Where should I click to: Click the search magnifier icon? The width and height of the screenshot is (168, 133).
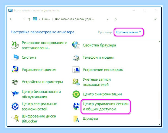click(155, 19)
